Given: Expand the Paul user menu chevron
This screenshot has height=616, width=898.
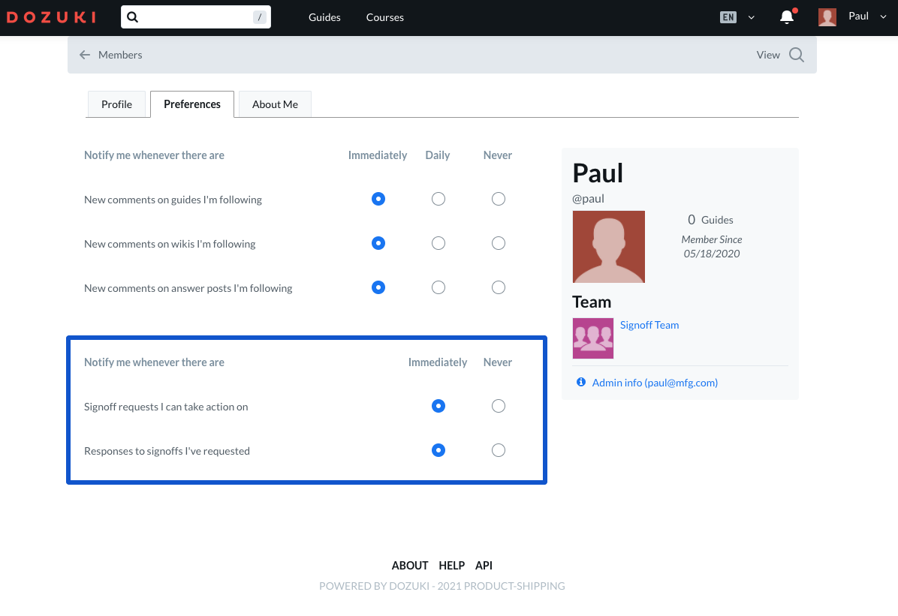Looking at the screenshot, I should (884, 17).
